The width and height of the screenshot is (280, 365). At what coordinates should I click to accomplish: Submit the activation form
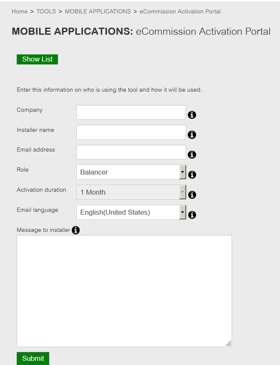[x=33, y=358]
